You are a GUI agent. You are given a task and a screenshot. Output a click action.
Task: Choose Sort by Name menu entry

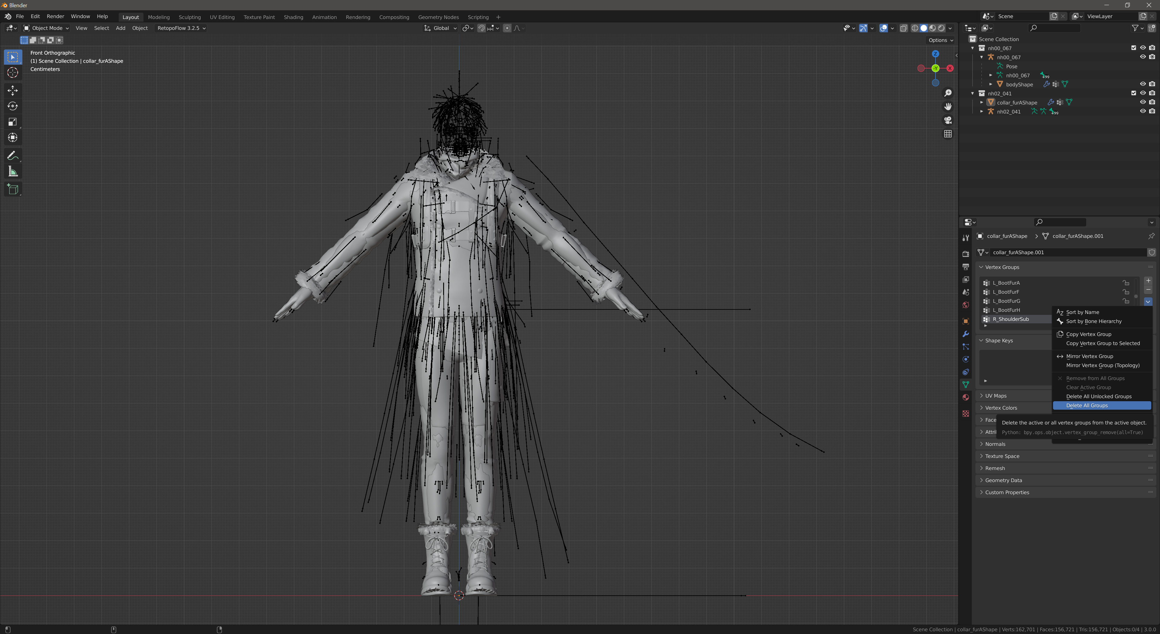click(1102, 312)
